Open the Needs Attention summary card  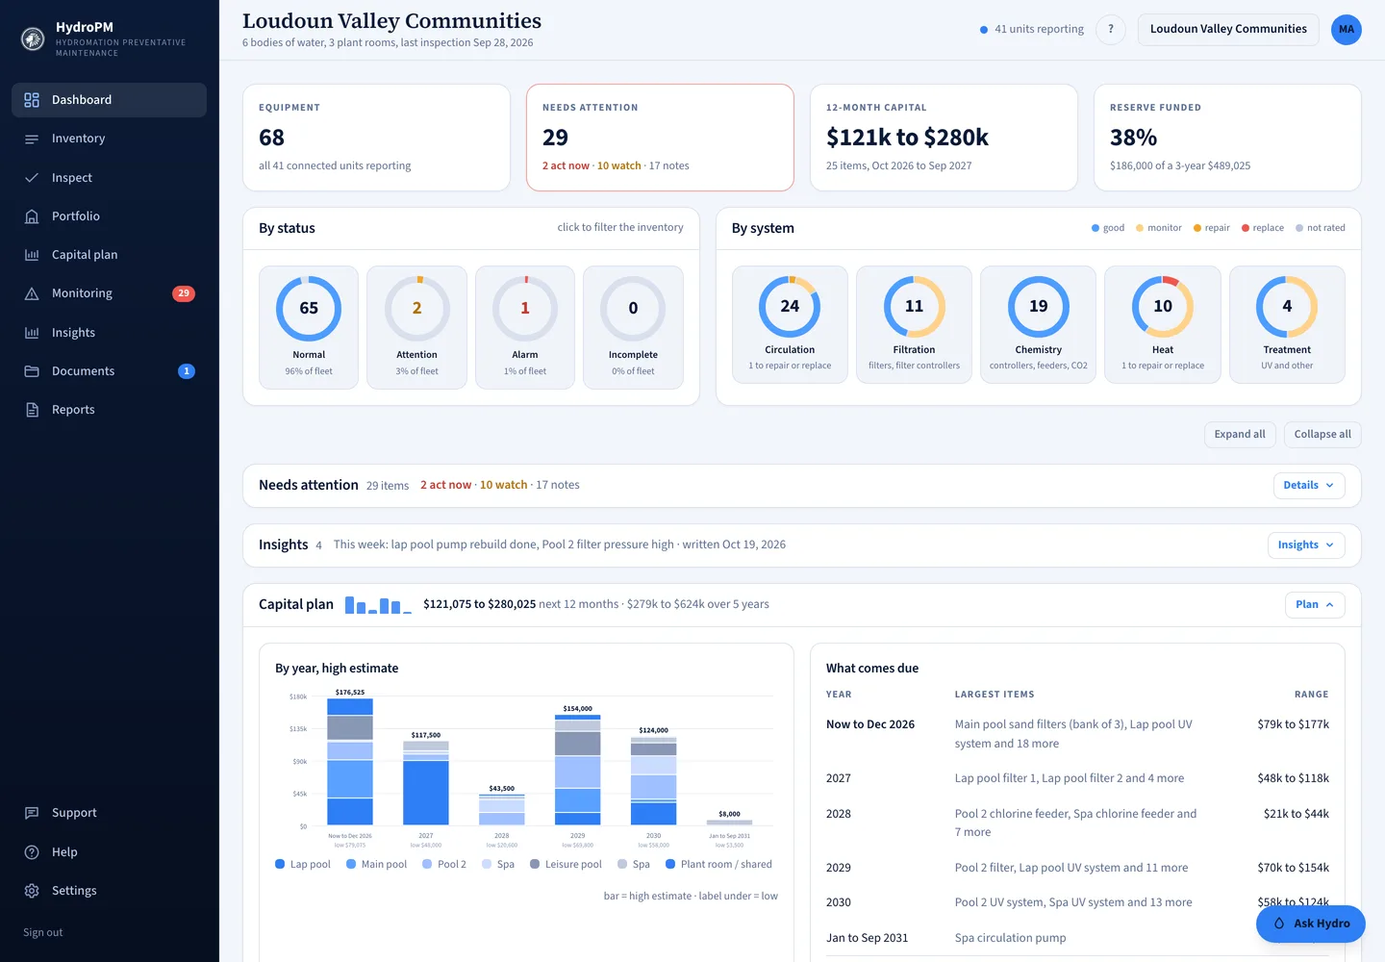coord(660,138)
